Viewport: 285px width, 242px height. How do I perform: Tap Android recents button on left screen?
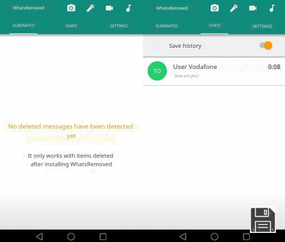103,237
